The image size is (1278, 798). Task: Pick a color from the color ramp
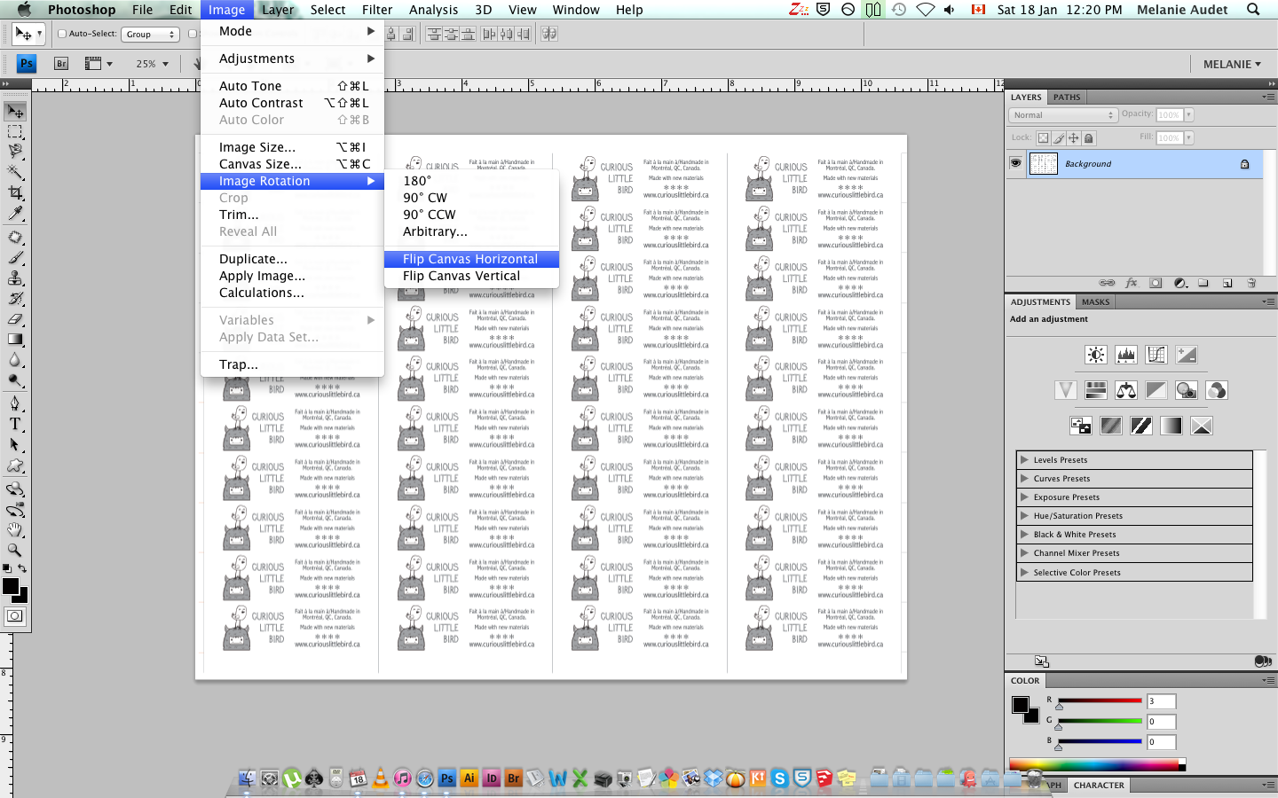(x=1097, y=764)
